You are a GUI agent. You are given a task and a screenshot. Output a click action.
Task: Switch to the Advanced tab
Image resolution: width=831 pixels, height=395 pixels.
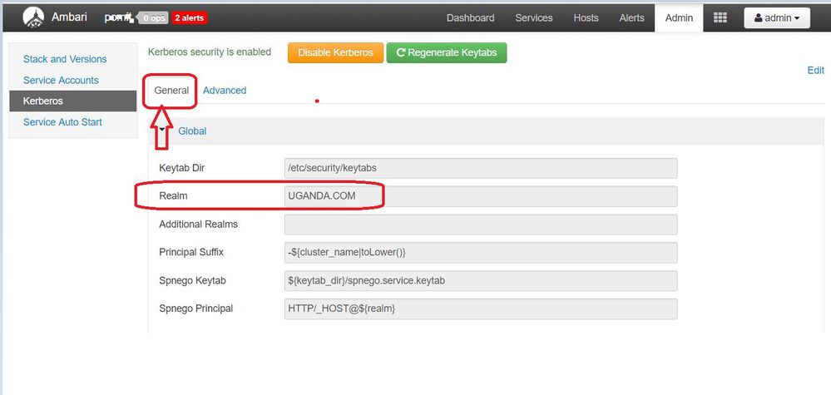[x=225, y=91]
